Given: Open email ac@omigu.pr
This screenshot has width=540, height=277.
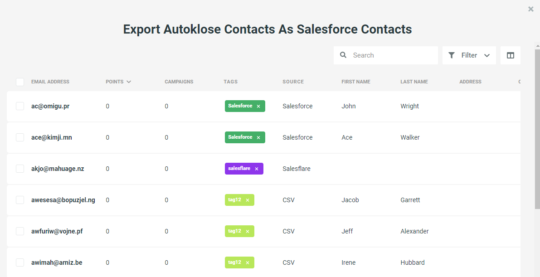Looking at the screenshot, I should pyautogui.click(x=50, y=106).
